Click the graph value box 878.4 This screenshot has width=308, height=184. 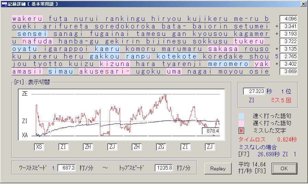(211, 131)
